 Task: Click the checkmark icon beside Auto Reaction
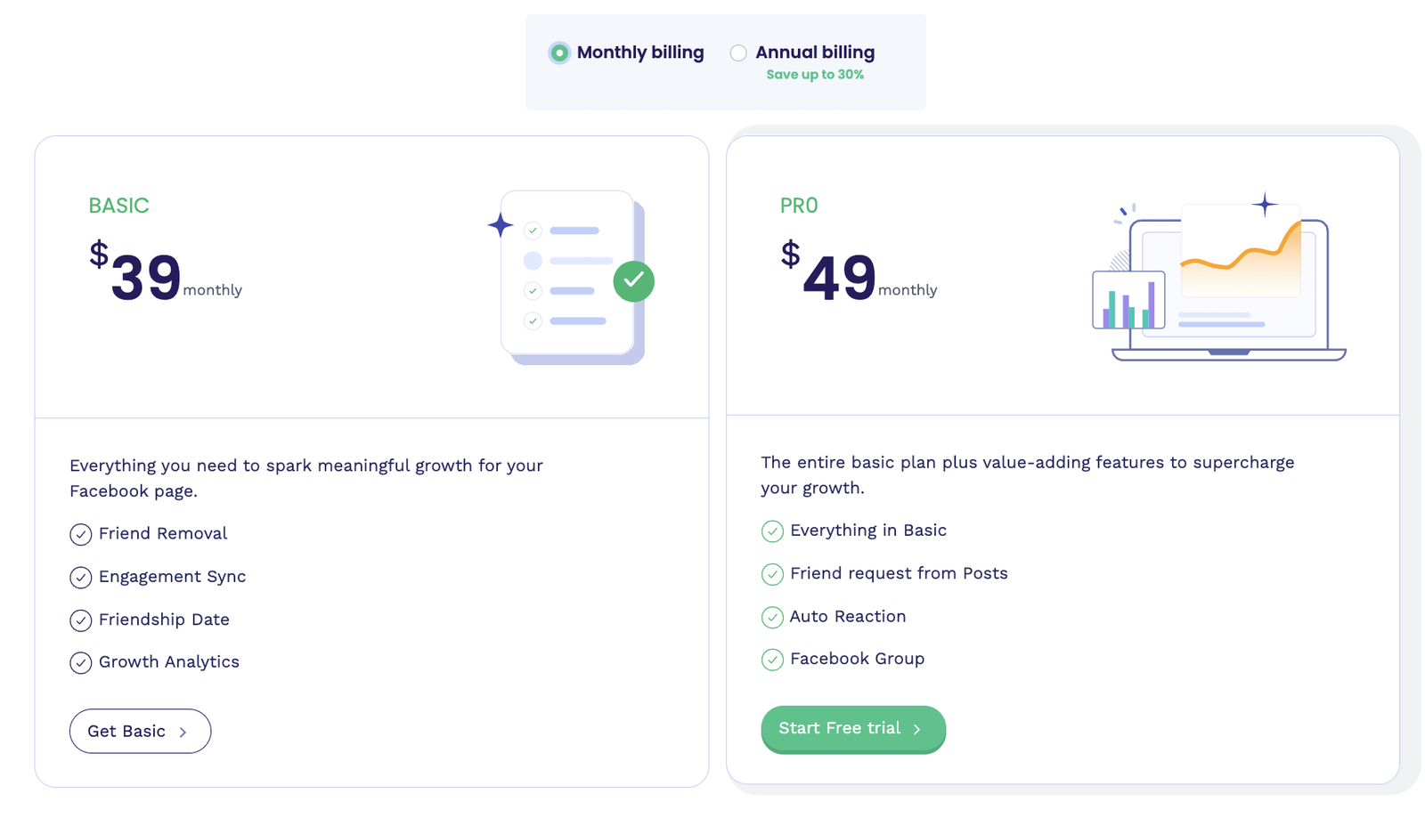pyautogui.click(x=772, y=617)
